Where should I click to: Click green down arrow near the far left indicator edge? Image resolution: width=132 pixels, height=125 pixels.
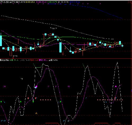[1, 102]
